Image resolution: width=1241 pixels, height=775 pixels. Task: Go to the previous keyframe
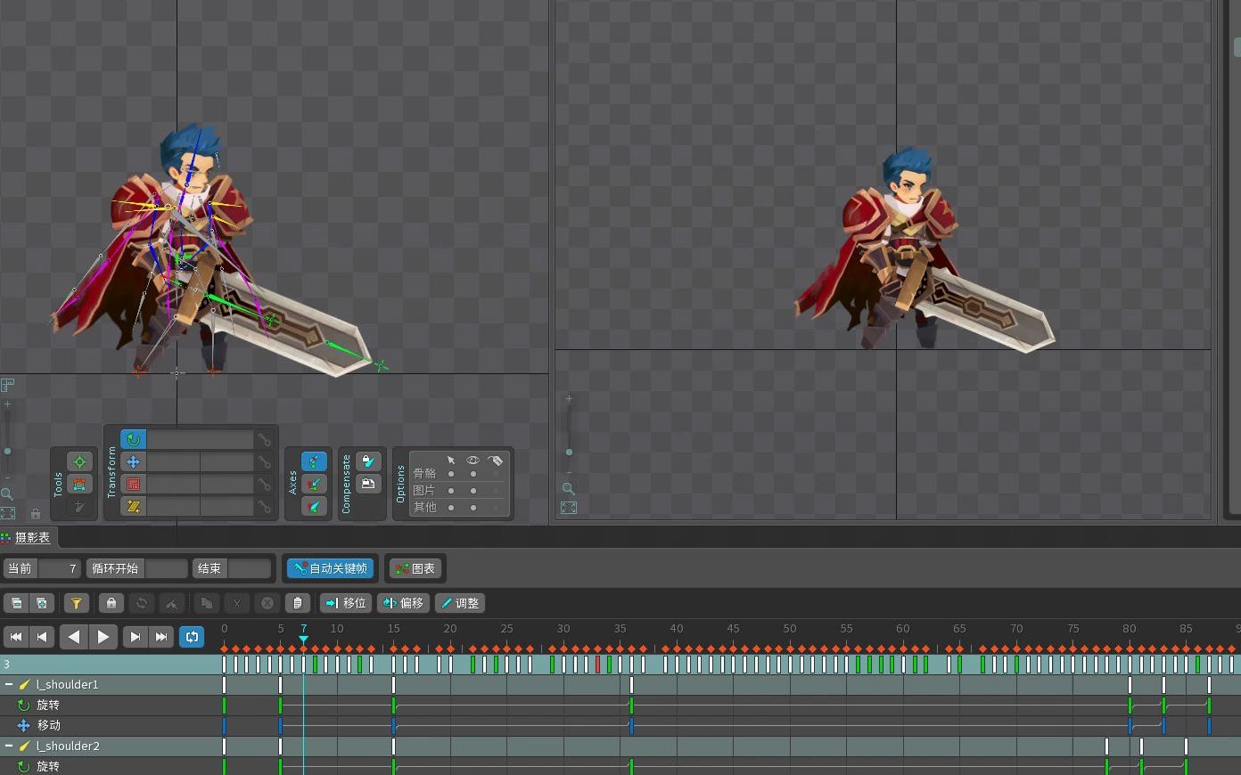point(41,636)
